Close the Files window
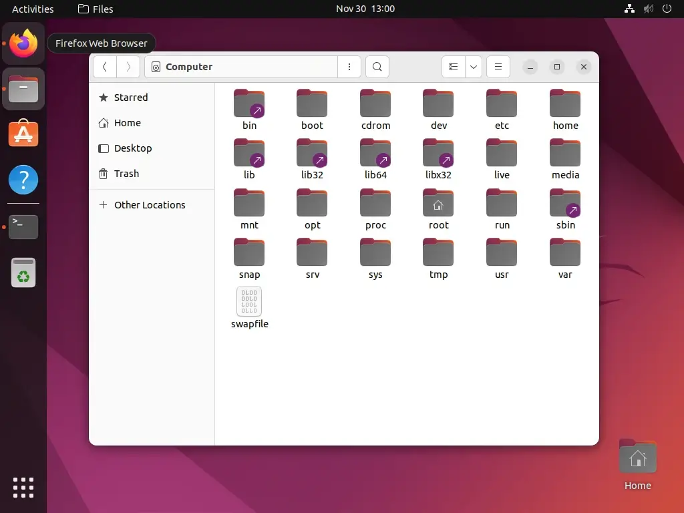This screenshot has width=684, height=513. coord(584,67)
